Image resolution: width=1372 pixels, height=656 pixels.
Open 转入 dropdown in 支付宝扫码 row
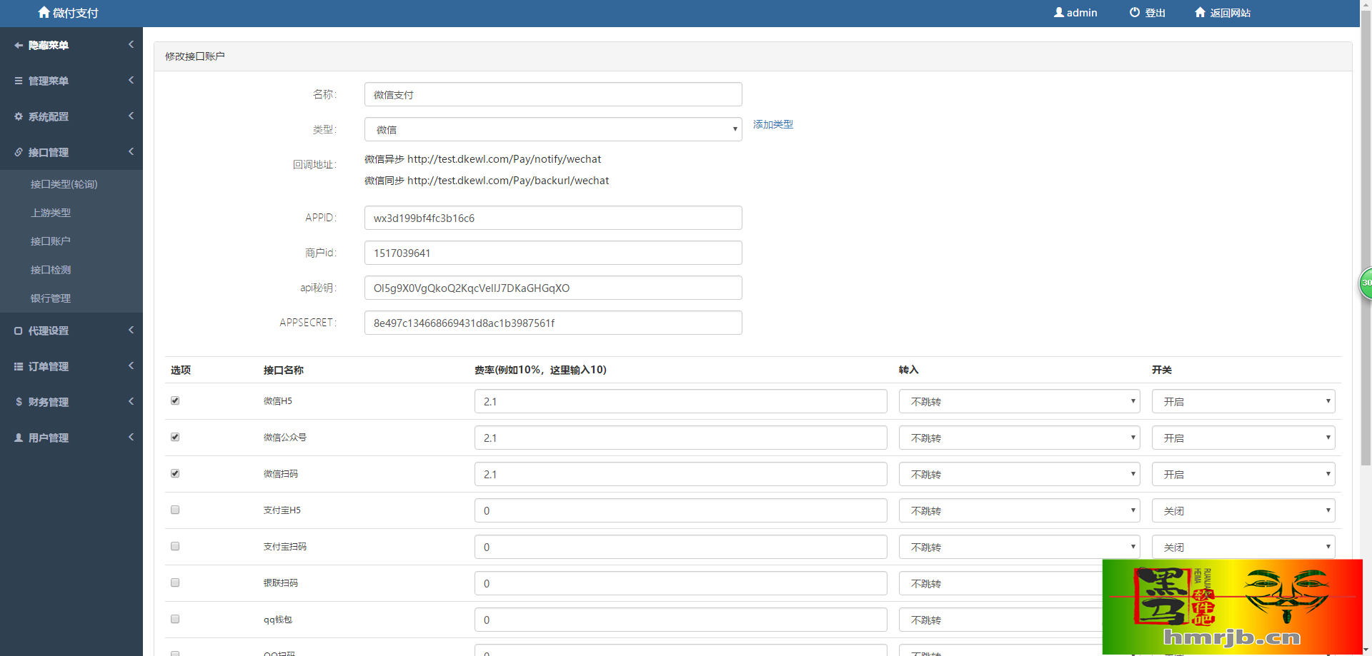[1020, 547]
